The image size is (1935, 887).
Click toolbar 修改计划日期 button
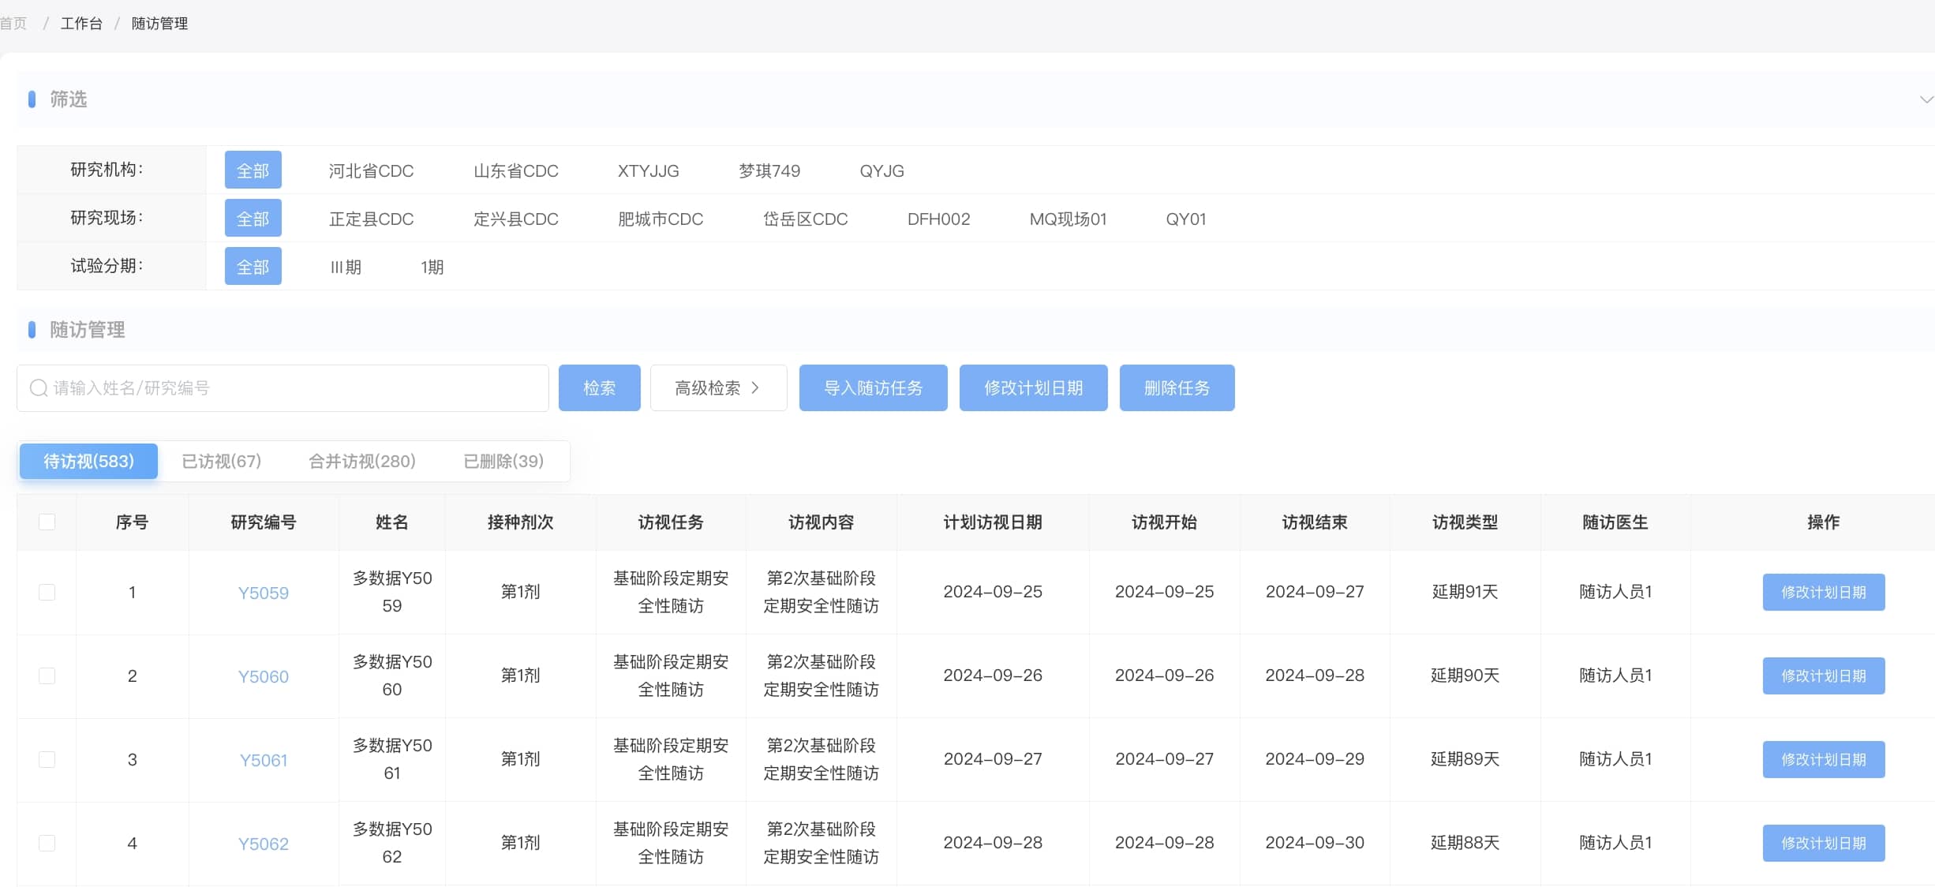pos(1034,388)
